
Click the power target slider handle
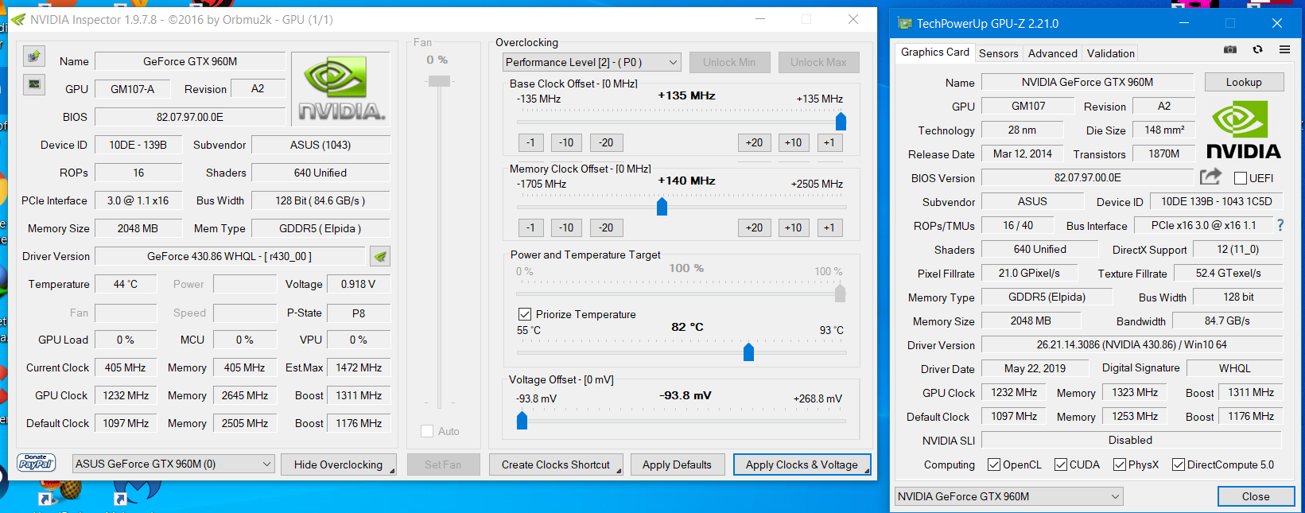pos(840,293)
